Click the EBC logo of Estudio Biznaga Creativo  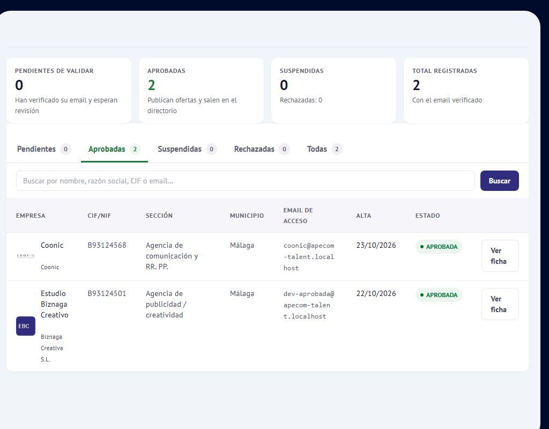(x=26, y=326)
